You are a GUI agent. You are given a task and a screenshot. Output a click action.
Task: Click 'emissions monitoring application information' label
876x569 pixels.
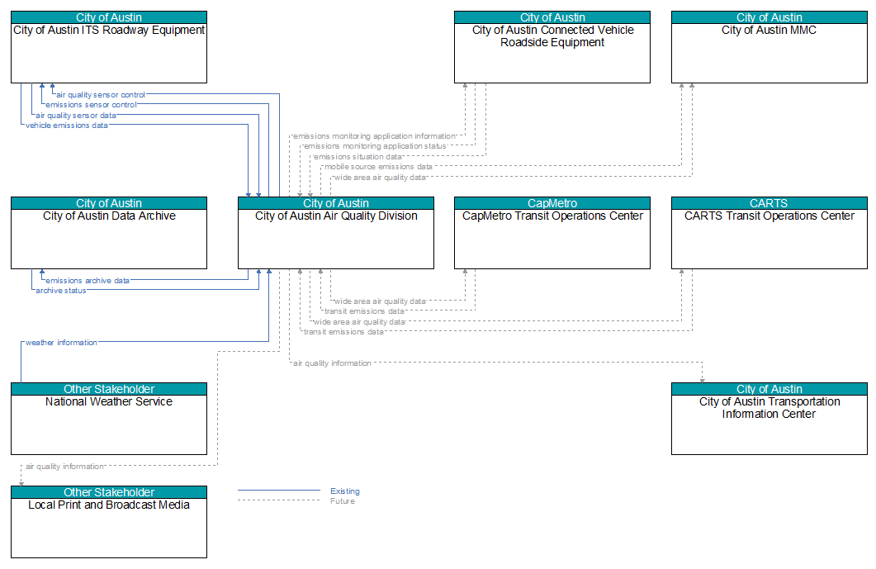(x=374, y=135)
